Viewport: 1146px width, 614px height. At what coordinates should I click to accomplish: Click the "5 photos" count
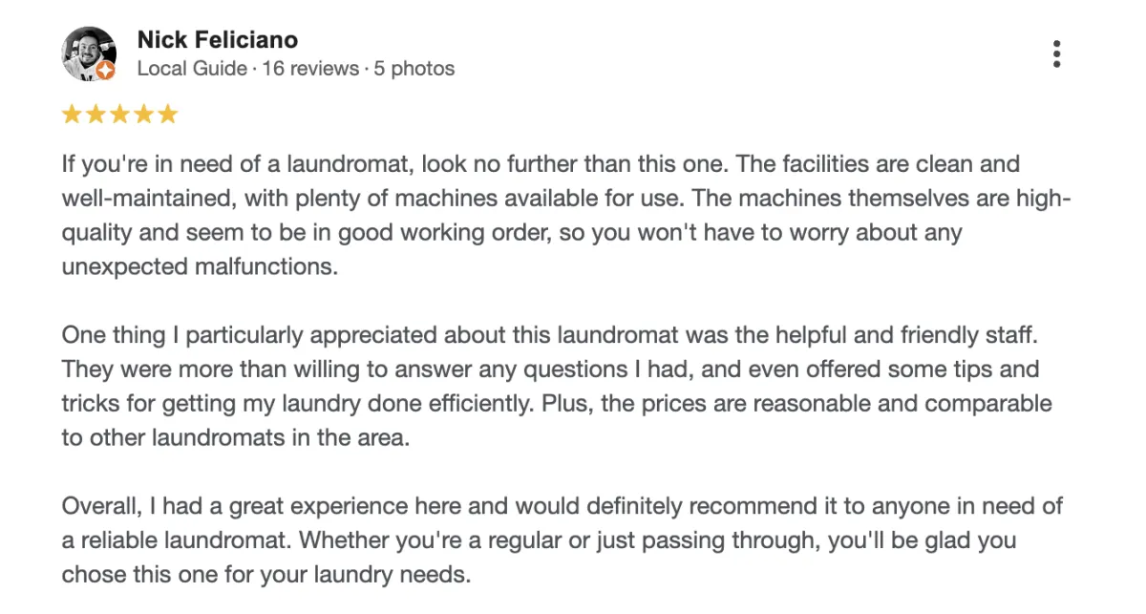414,69
